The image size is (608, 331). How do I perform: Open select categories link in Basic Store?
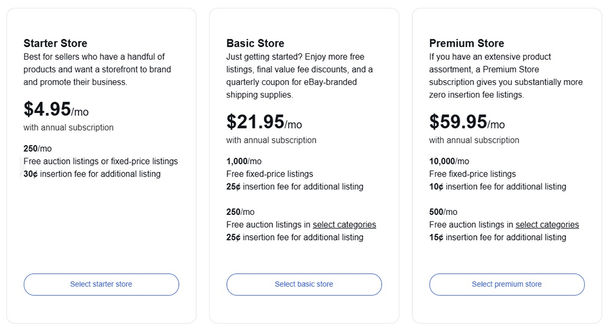click(x=344, y=225)
